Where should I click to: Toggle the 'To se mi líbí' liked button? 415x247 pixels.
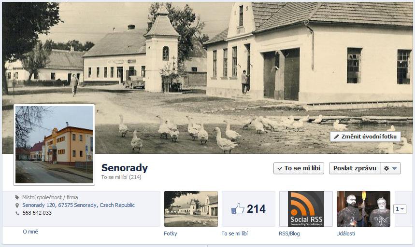(299, 168)
